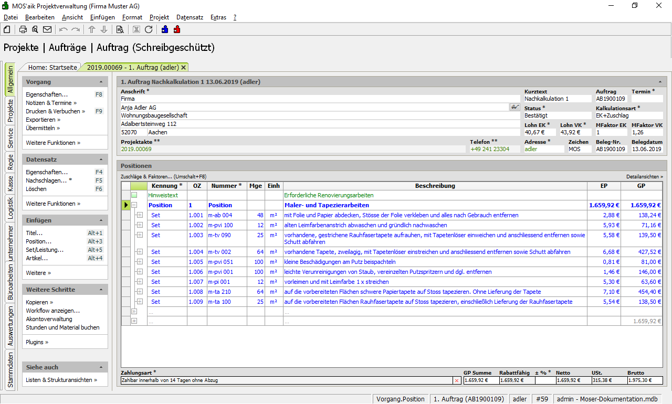The width and height of the screenshot is (672, 404).
Task: Collapse the Position 1 tree node
Action: [x=134, y=205]
